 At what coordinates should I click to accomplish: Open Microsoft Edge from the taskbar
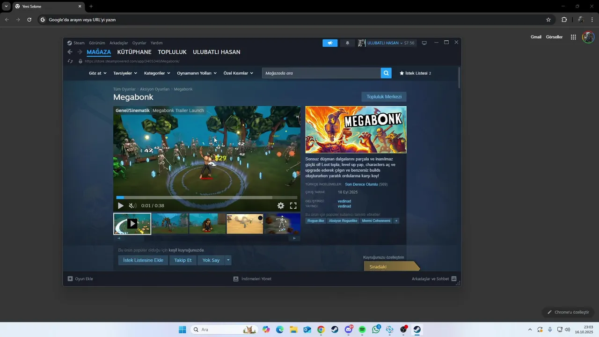[280, 330]
